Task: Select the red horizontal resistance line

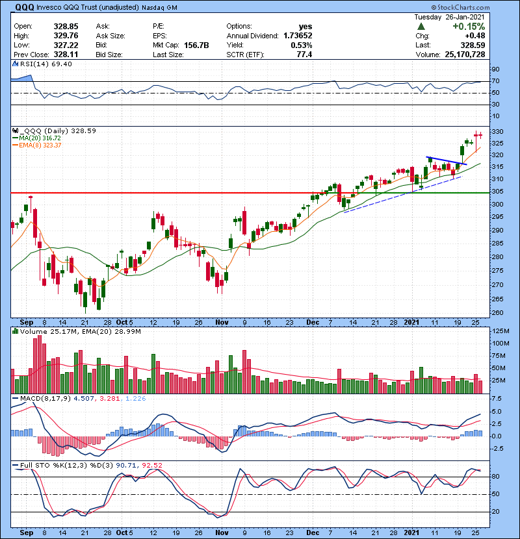Action: pyautogui.click(x=195, y=193)
